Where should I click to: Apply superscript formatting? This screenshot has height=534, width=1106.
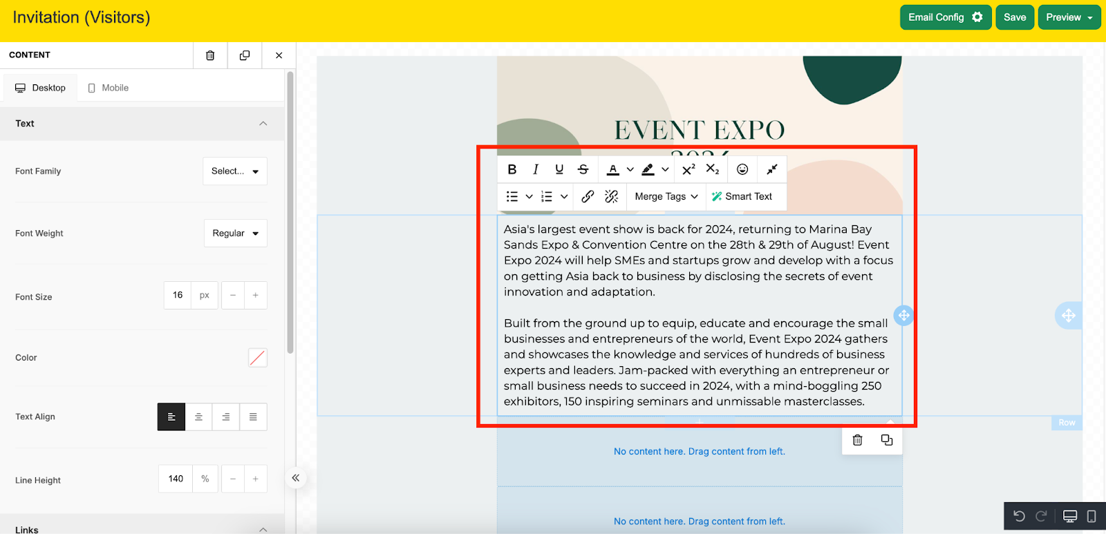[688, 169]
